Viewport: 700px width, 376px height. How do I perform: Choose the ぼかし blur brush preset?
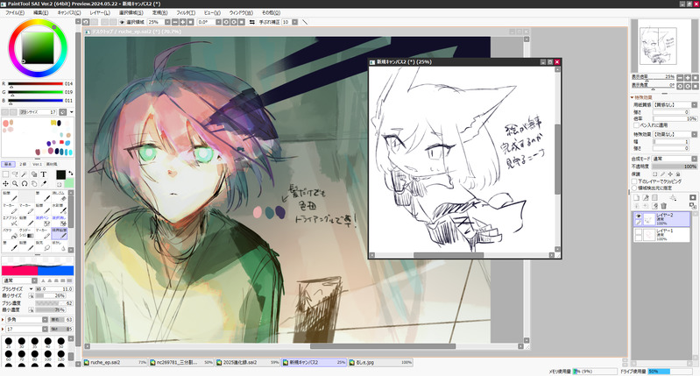click(x=60, y=245)
